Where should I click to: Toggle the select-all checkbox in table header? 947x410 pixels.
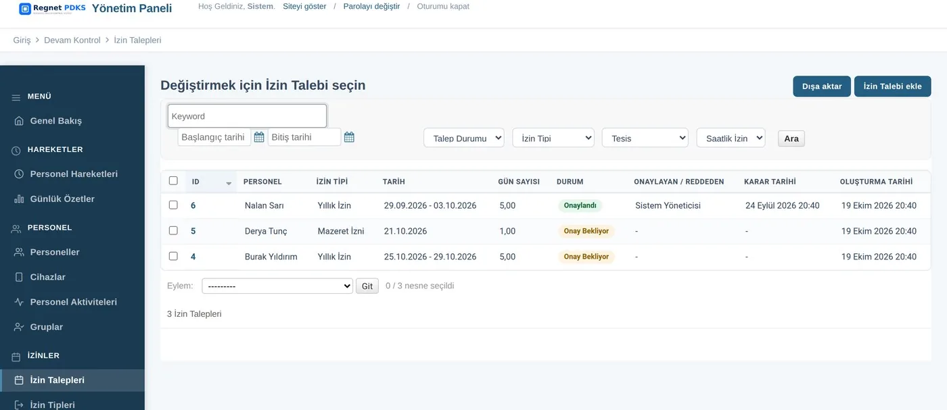coord(173,180)
